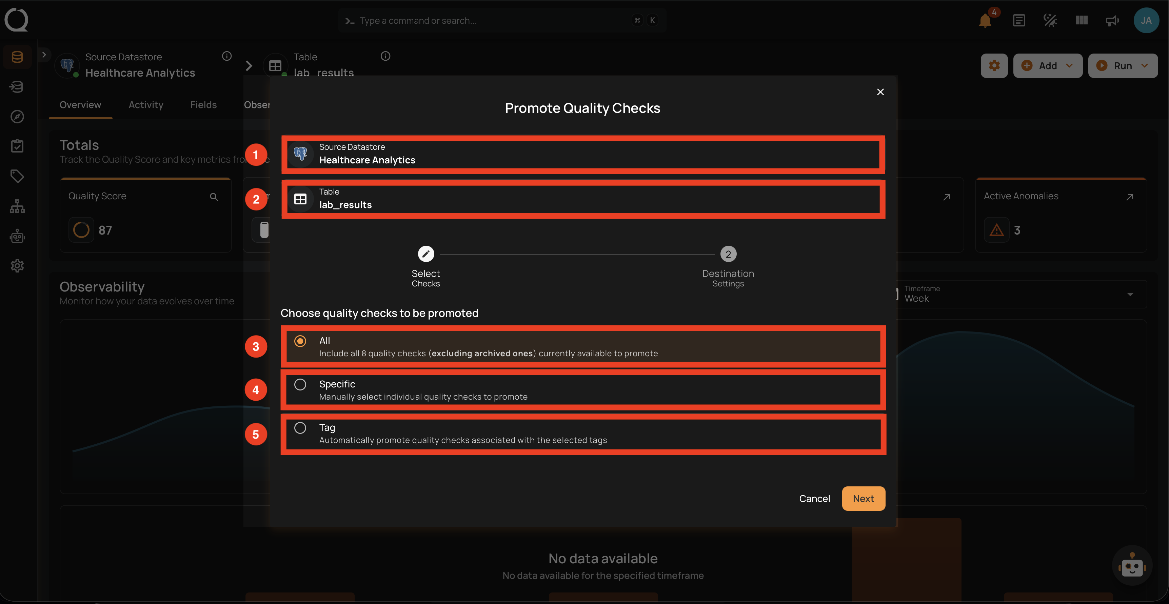
Task: Click the PostgreSQL datastore icon in dialog
Action: coord(300,154)
